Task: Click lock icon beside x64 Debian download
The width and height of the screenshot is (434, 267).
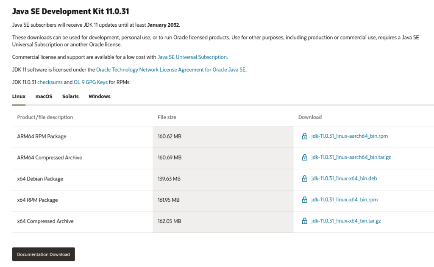Action: 304,179
